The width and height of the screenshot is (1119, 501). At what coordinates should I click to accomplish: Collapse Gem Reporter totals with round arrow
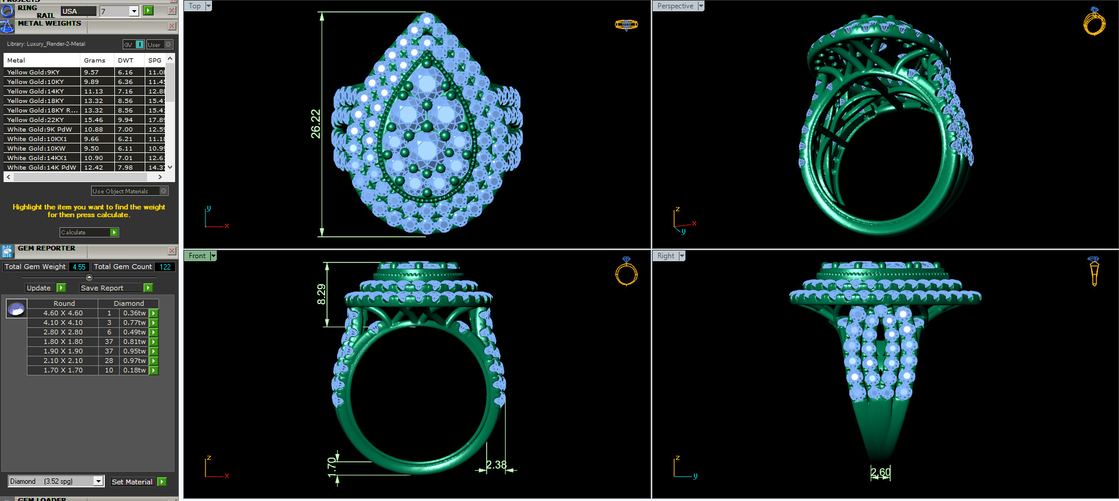[89, 277]
